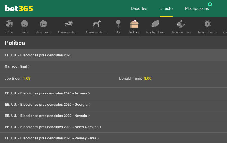Open Mis apuestas with 6 badge

coord(197,8)
